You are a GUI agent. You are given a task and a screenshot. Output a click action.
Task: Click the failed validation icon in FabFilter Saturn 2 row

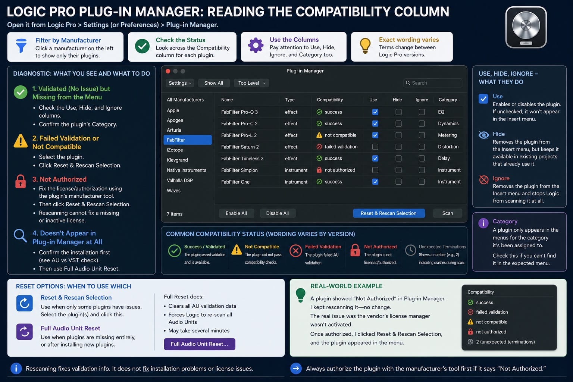click(x=319, y=147)
